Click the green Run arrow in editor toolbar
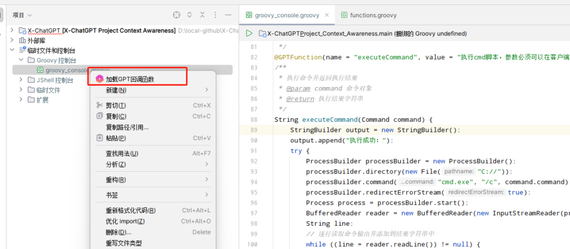Screen dimensions: 570x249 click(249, 33)
